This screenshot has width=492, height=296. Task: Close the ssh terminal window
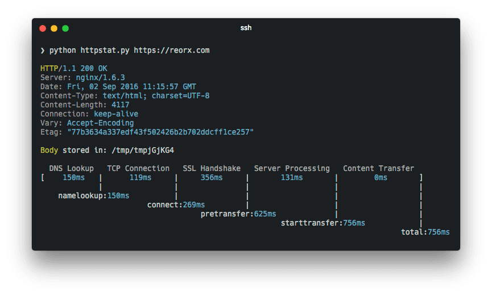[43, 28]
